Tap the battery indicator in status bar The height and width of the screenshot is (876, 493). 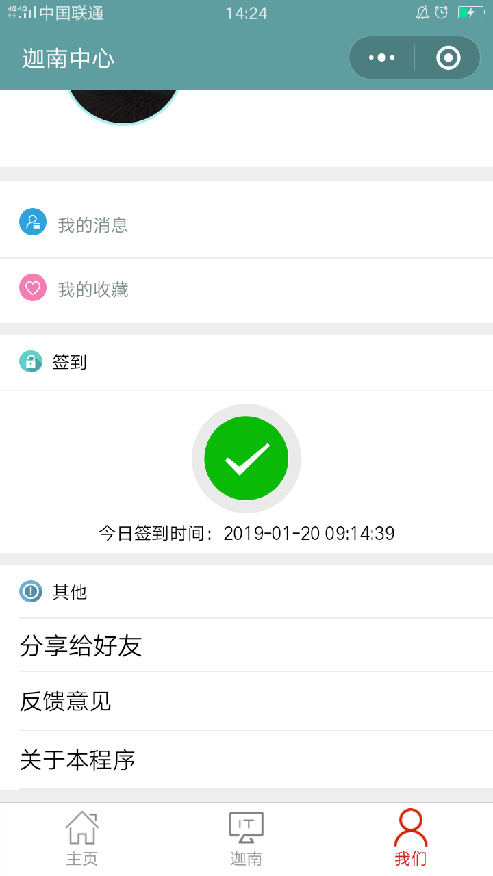[471, 12]
